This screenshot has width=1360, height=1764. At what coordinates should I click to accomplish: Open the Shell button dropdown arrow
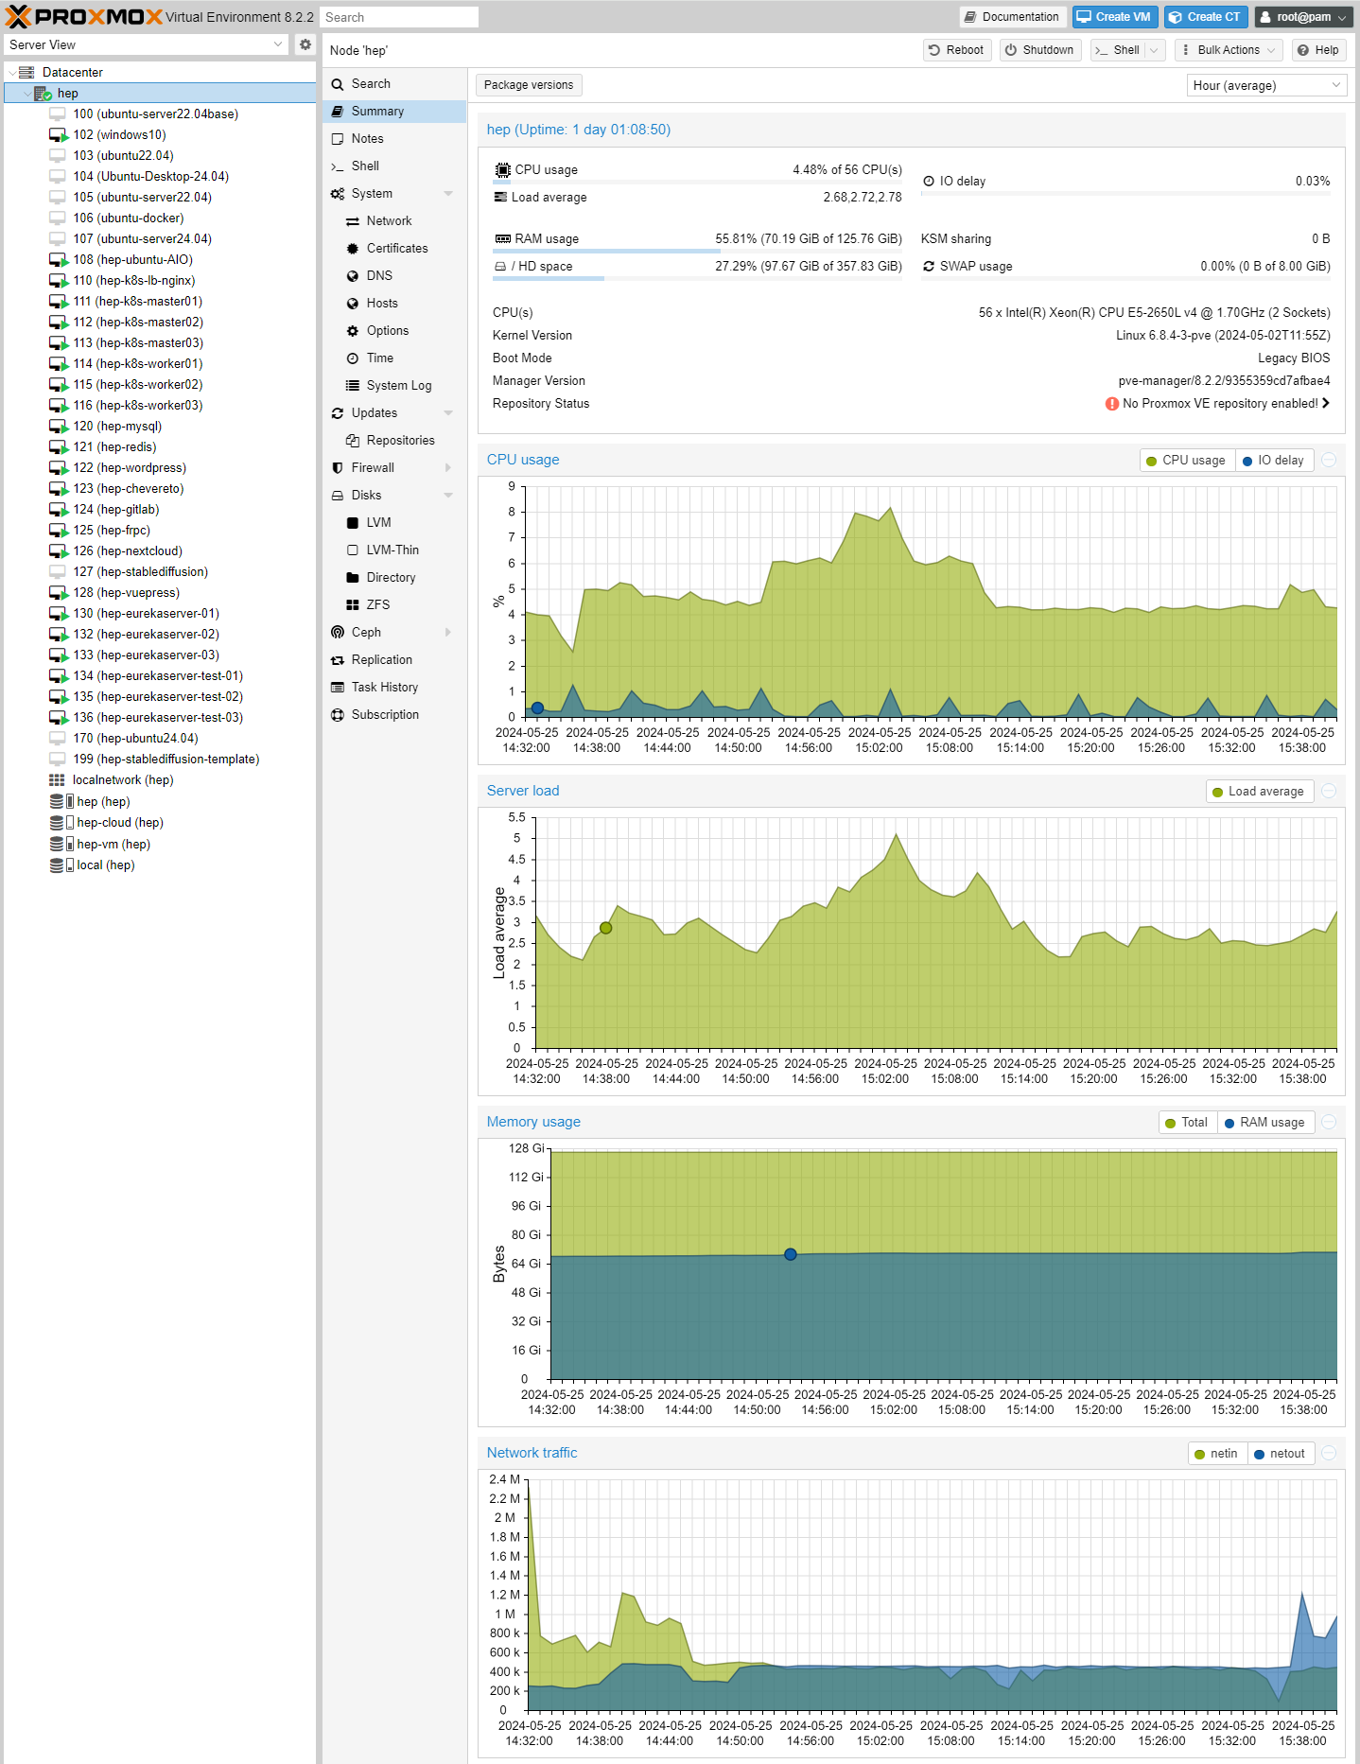[x=1154, y=50]
